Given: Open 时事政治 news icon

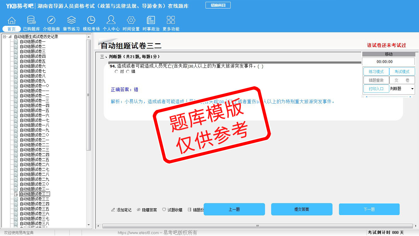Looking at the screenshot, I should [x=151, y=21].
